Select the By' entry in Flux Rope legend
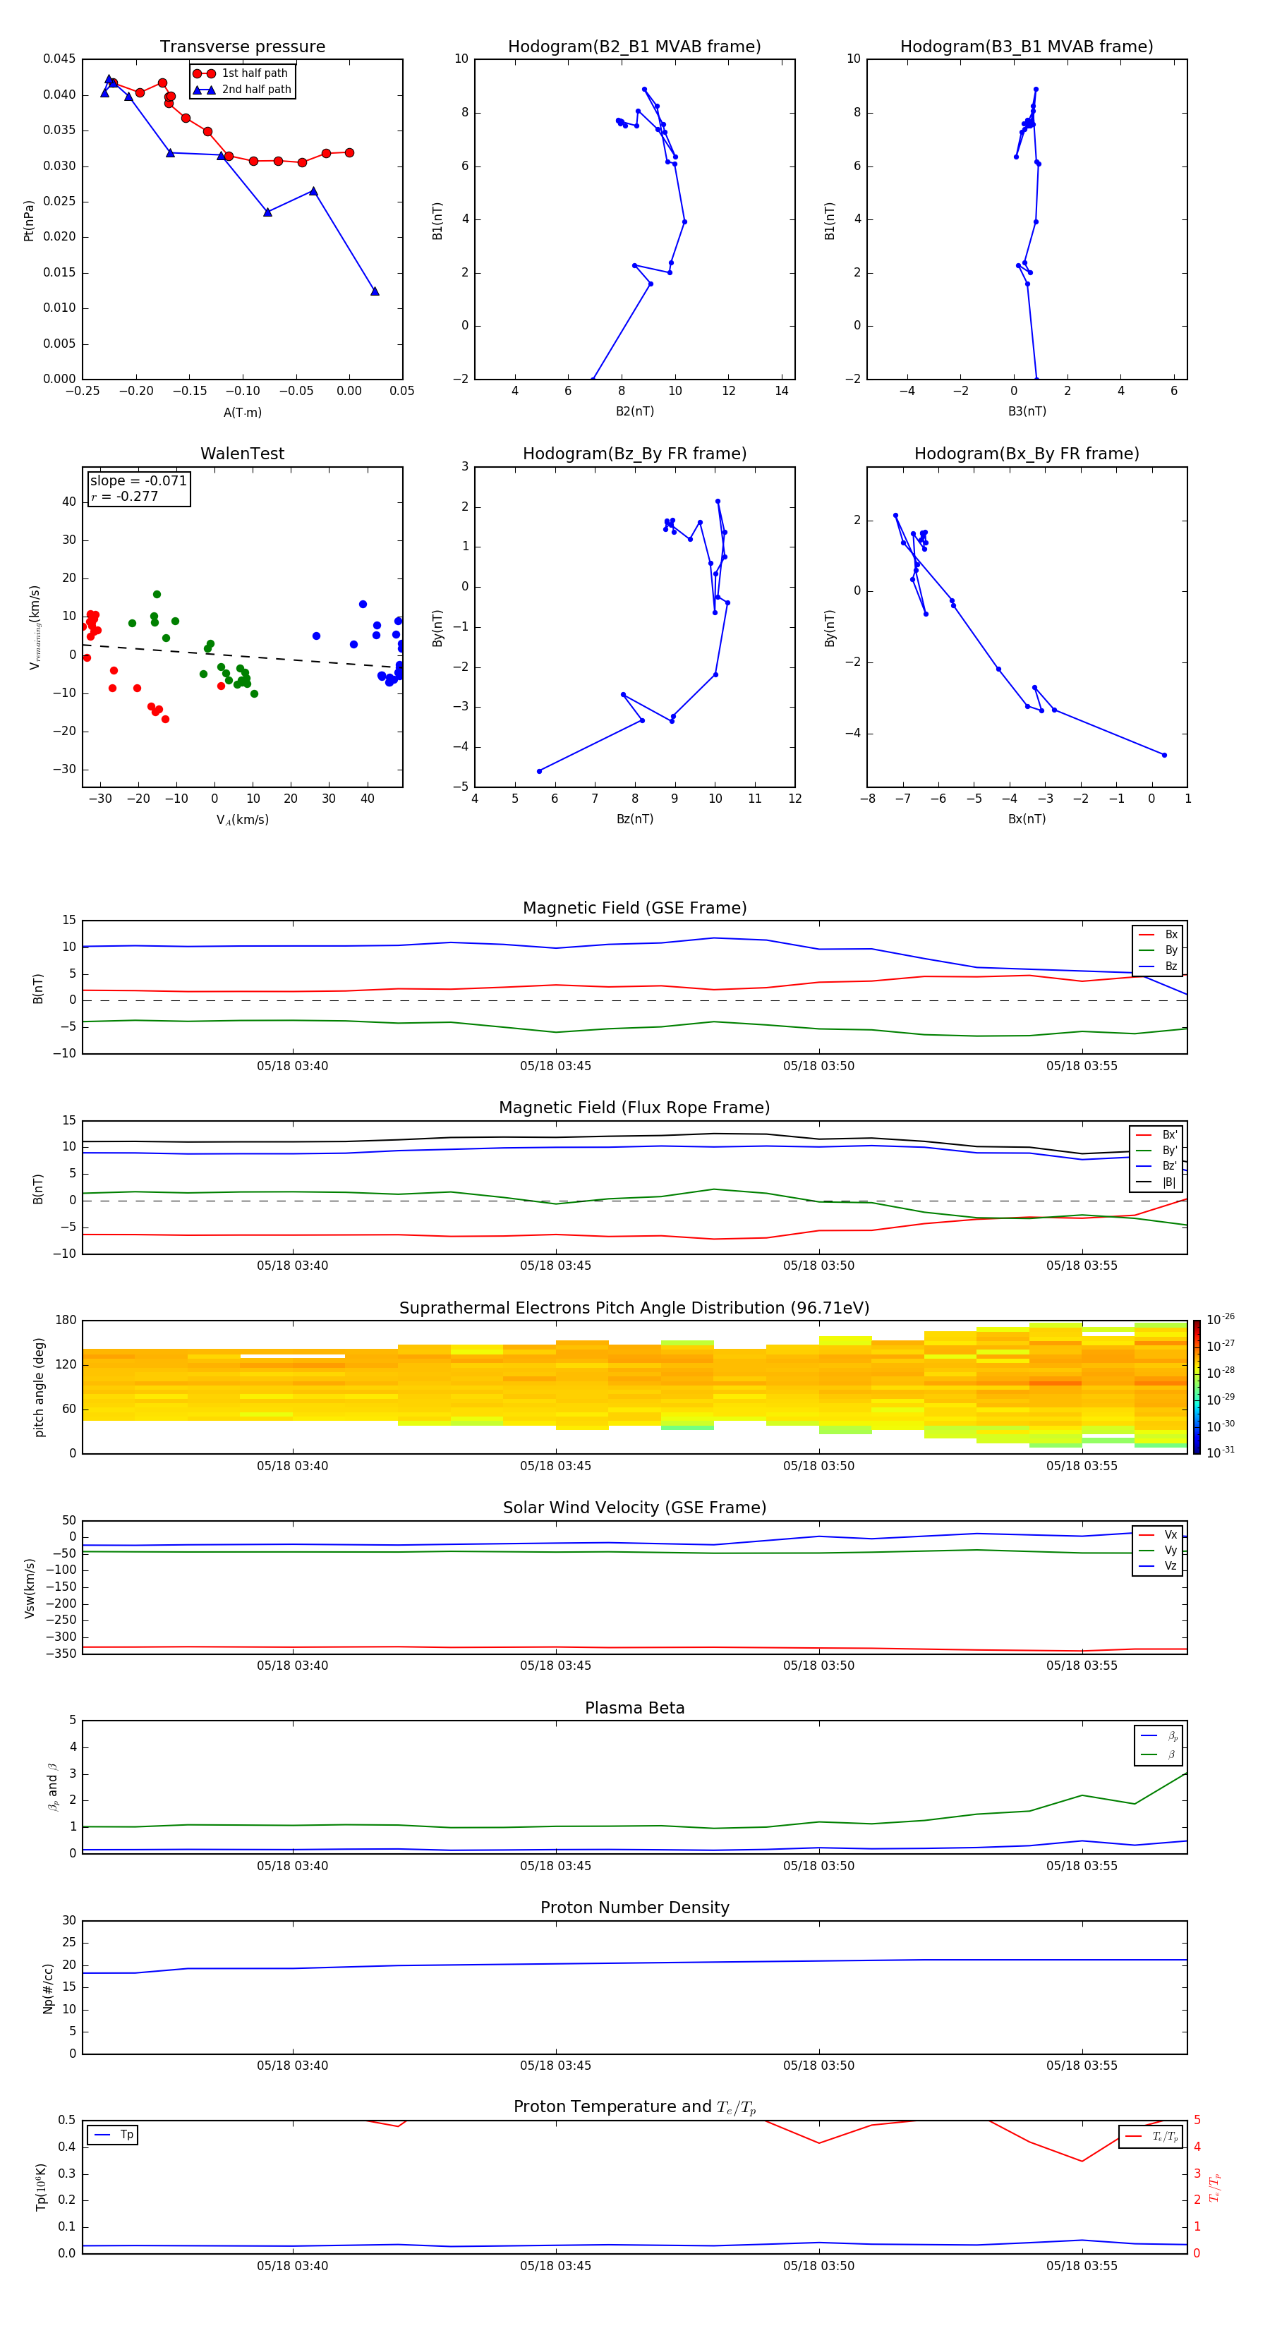 [x=1156, y=1151]
